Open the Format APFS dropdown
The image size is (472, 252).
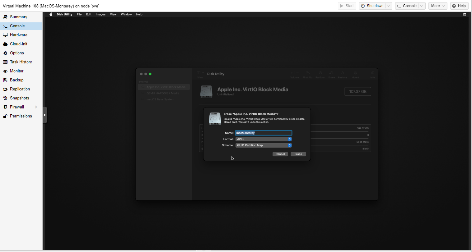264,139
